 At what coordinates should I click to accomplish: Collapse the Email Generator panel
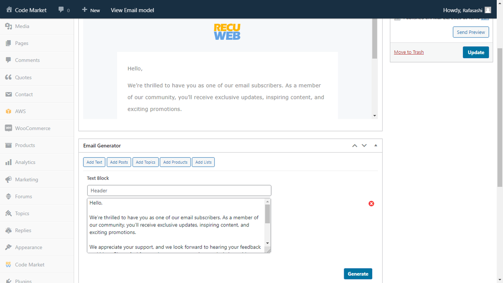(376, 145)
